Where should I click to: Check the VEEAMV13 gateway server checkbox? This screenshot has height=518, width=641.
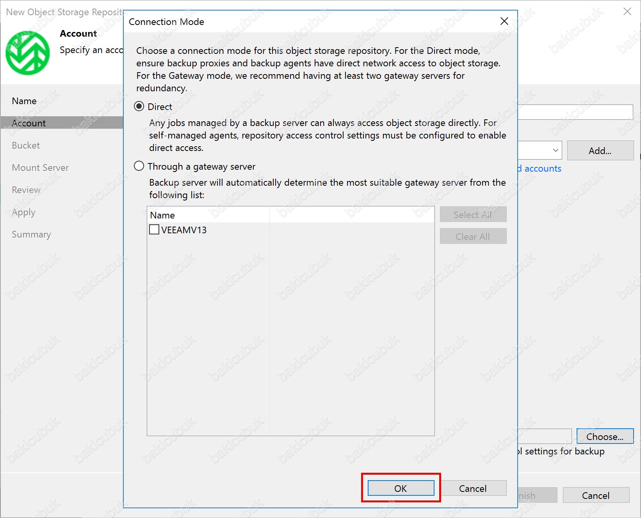click(x=154, y=229)
